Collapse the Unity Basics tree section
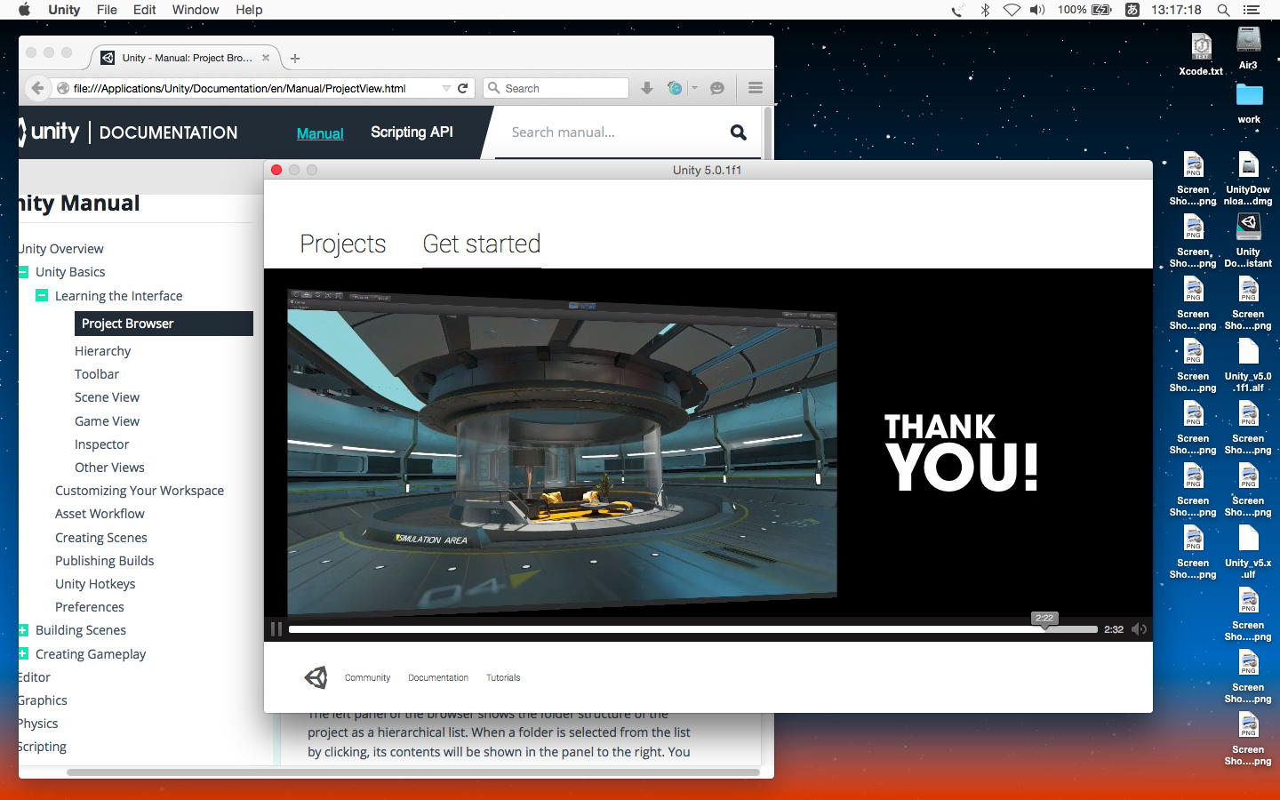The width and height of the screenshot is (1280, 800). [x=23, y=272]
